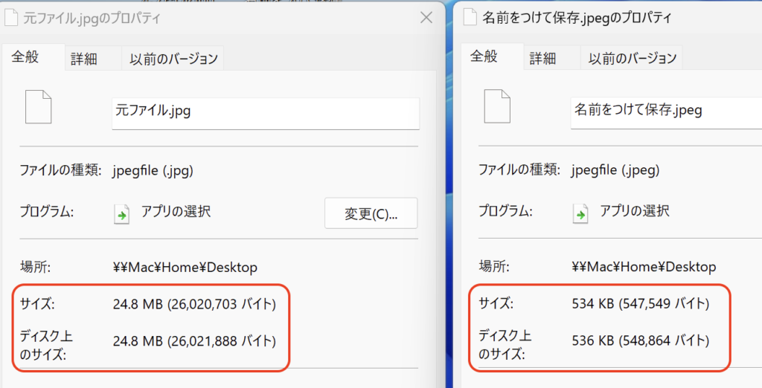The width and height of the screenshot is (762, 388).
Task: Click ディスク上のサイズ label in 元ファイル.jpg window
Action: (46, 345)
